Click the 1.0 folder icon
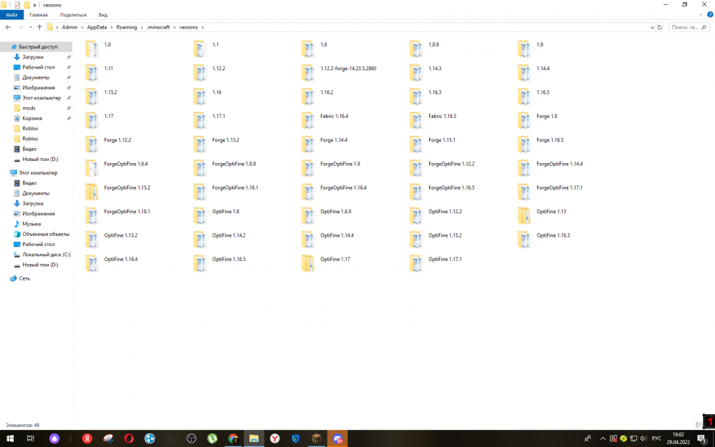The height and width of the screenshot is (447, 715). click(92, 49)
